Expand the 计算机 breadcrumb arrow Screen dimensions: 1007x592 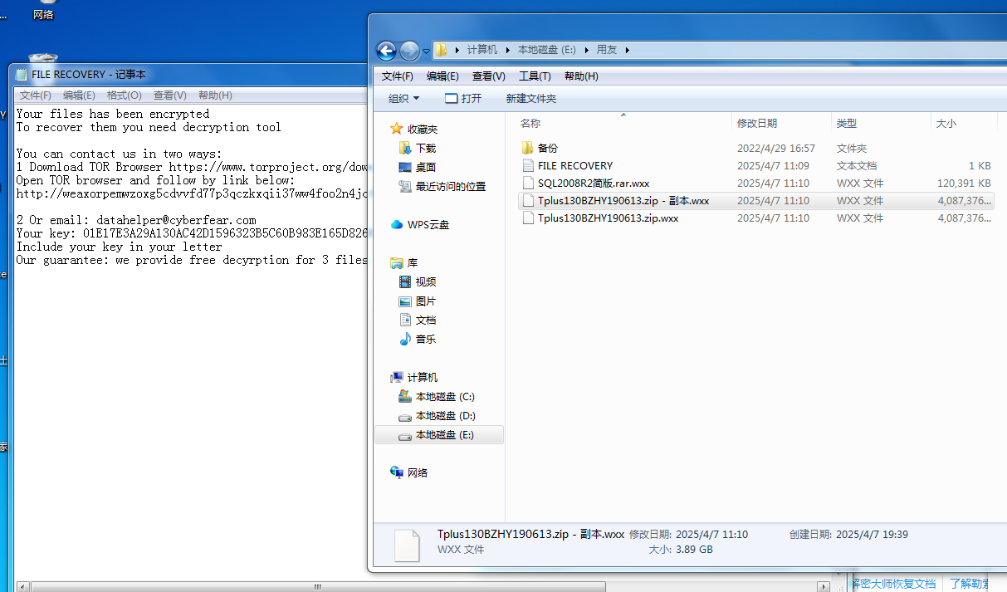[x=506, y=50]
